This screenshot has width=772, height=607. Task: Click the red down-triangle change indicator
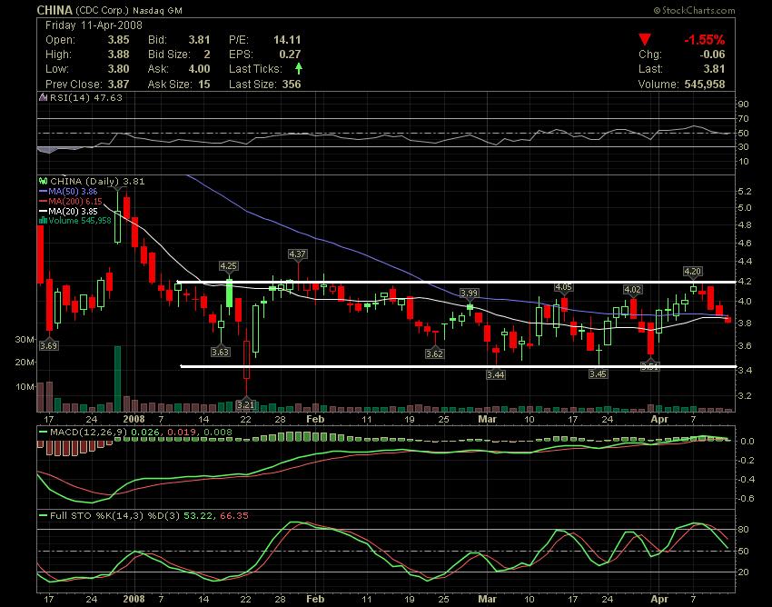click(645, 39)
